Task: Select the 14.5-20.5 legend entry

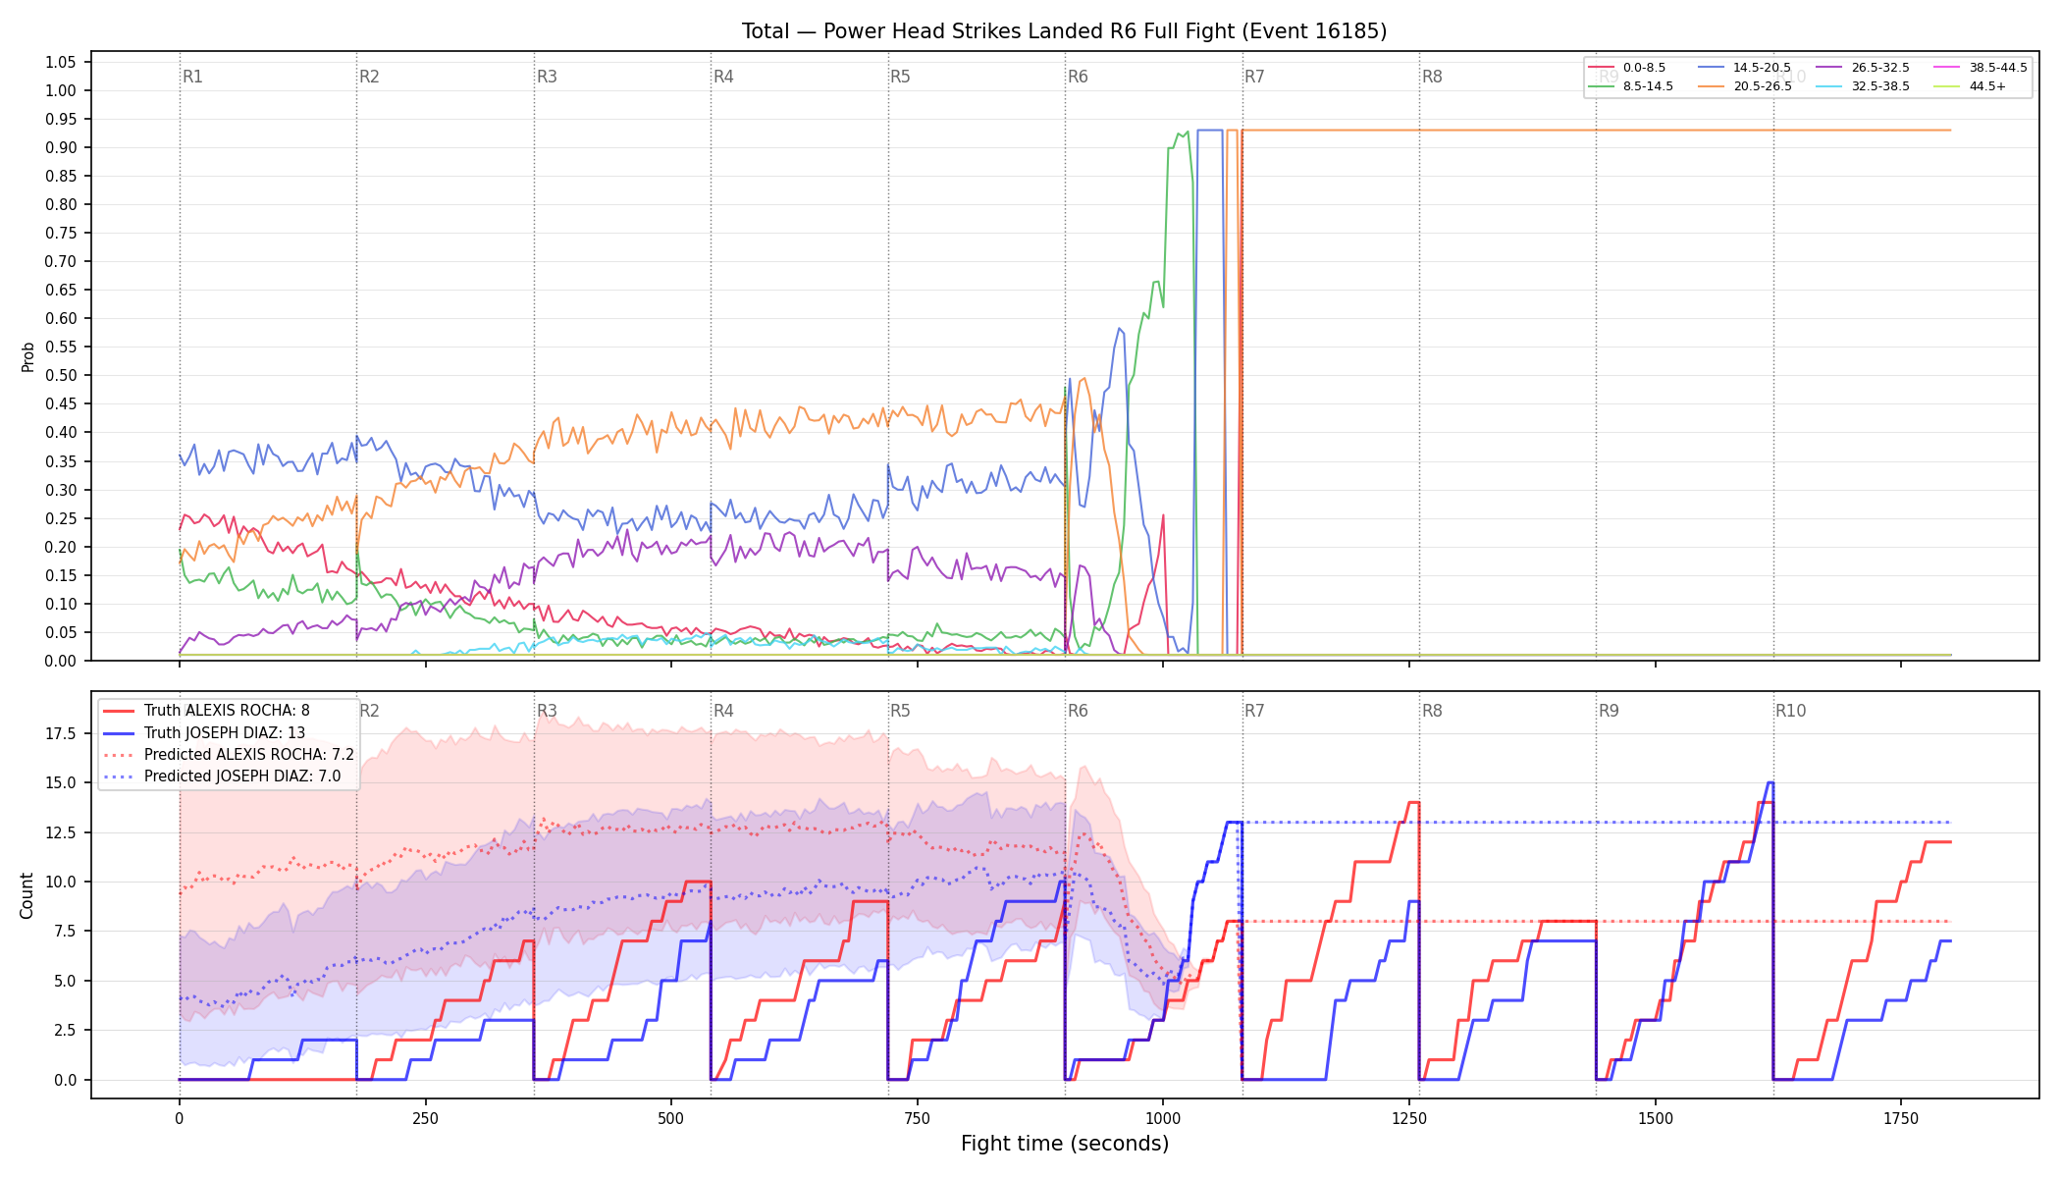Action: coord(1744,68)
